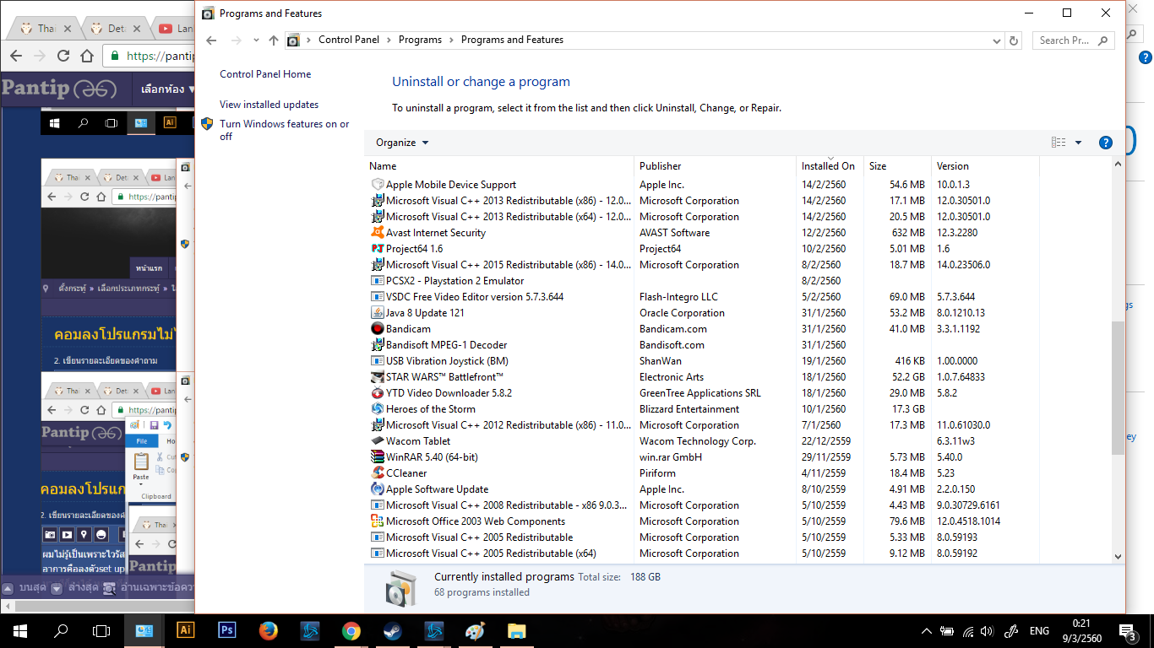Image resolution: width=1154 pixels, height=648 pixels.
Task: Open Task View on the taskbar
Action: point(101,630)
